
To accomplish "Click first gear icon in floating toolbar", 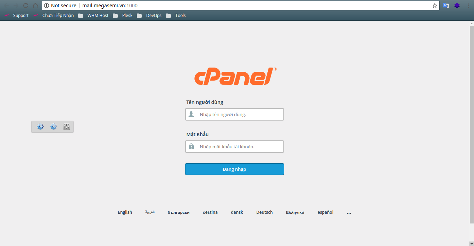I will point(40,126).
